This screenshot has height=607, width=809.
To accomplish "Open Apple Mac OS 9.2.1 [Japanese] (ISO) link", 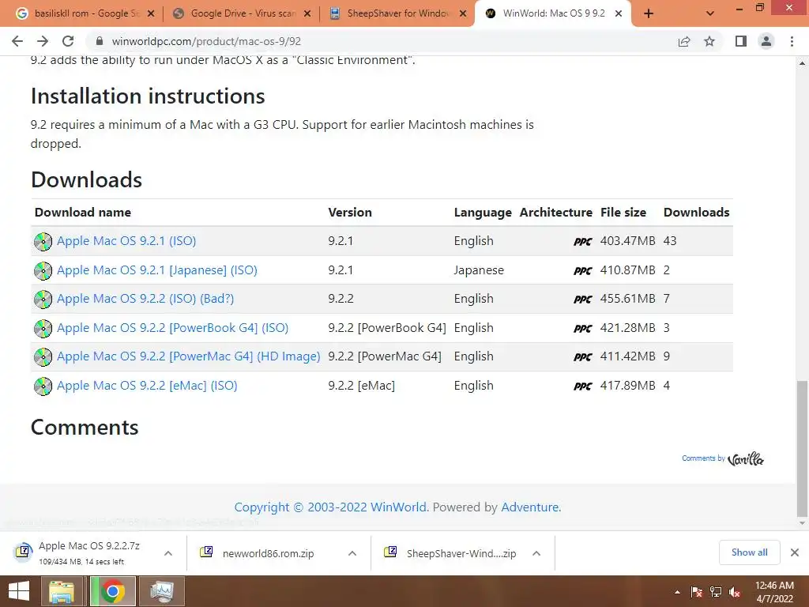I will 157,270.
